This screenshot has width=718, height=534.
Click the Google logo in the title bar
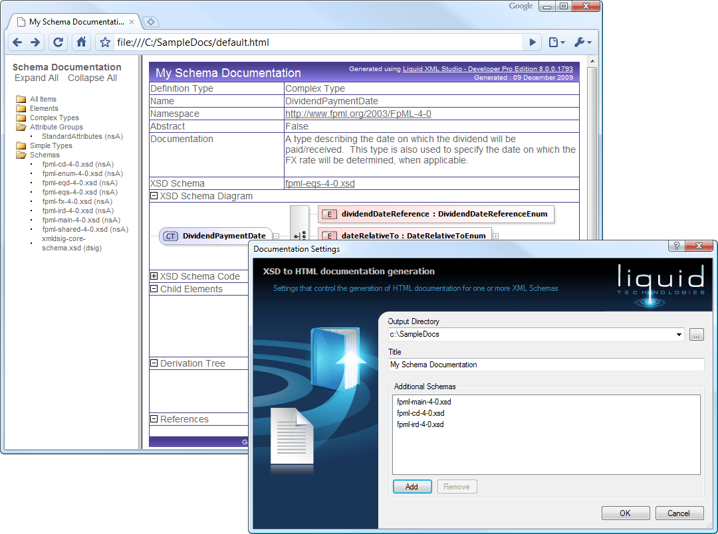(521, 6)
